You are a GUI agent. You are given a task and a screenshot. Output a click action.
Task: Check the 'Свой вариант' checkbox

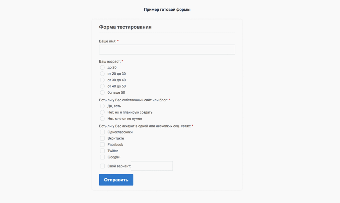[x=102, y=166]
